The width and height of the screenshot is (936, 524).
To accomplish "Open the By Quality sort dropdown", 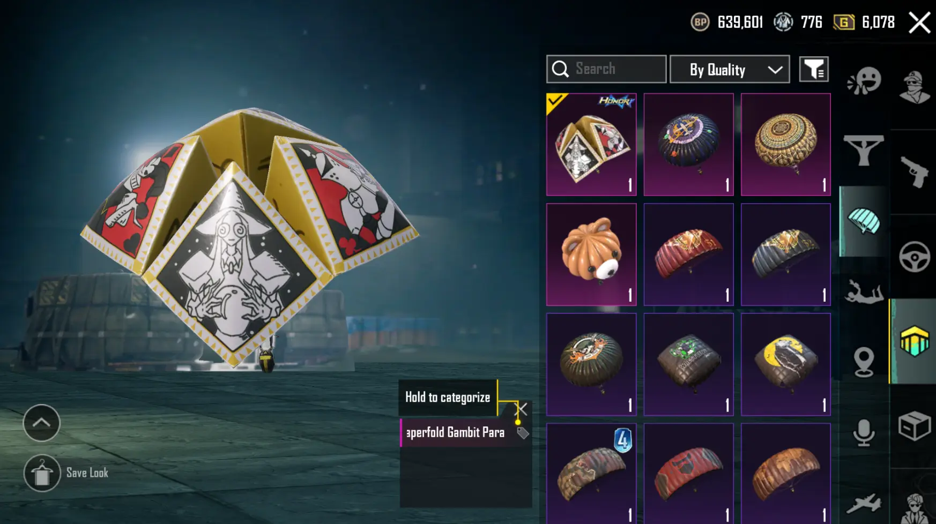I will tap(730, 69).
